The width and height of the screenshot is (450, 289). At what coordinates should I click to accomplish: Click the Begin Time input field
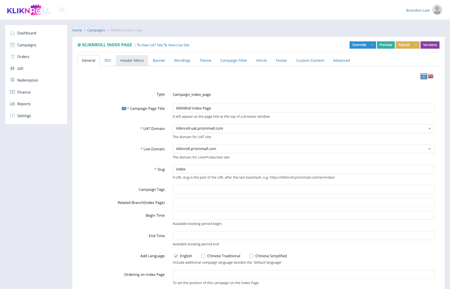tap(303, 215)
